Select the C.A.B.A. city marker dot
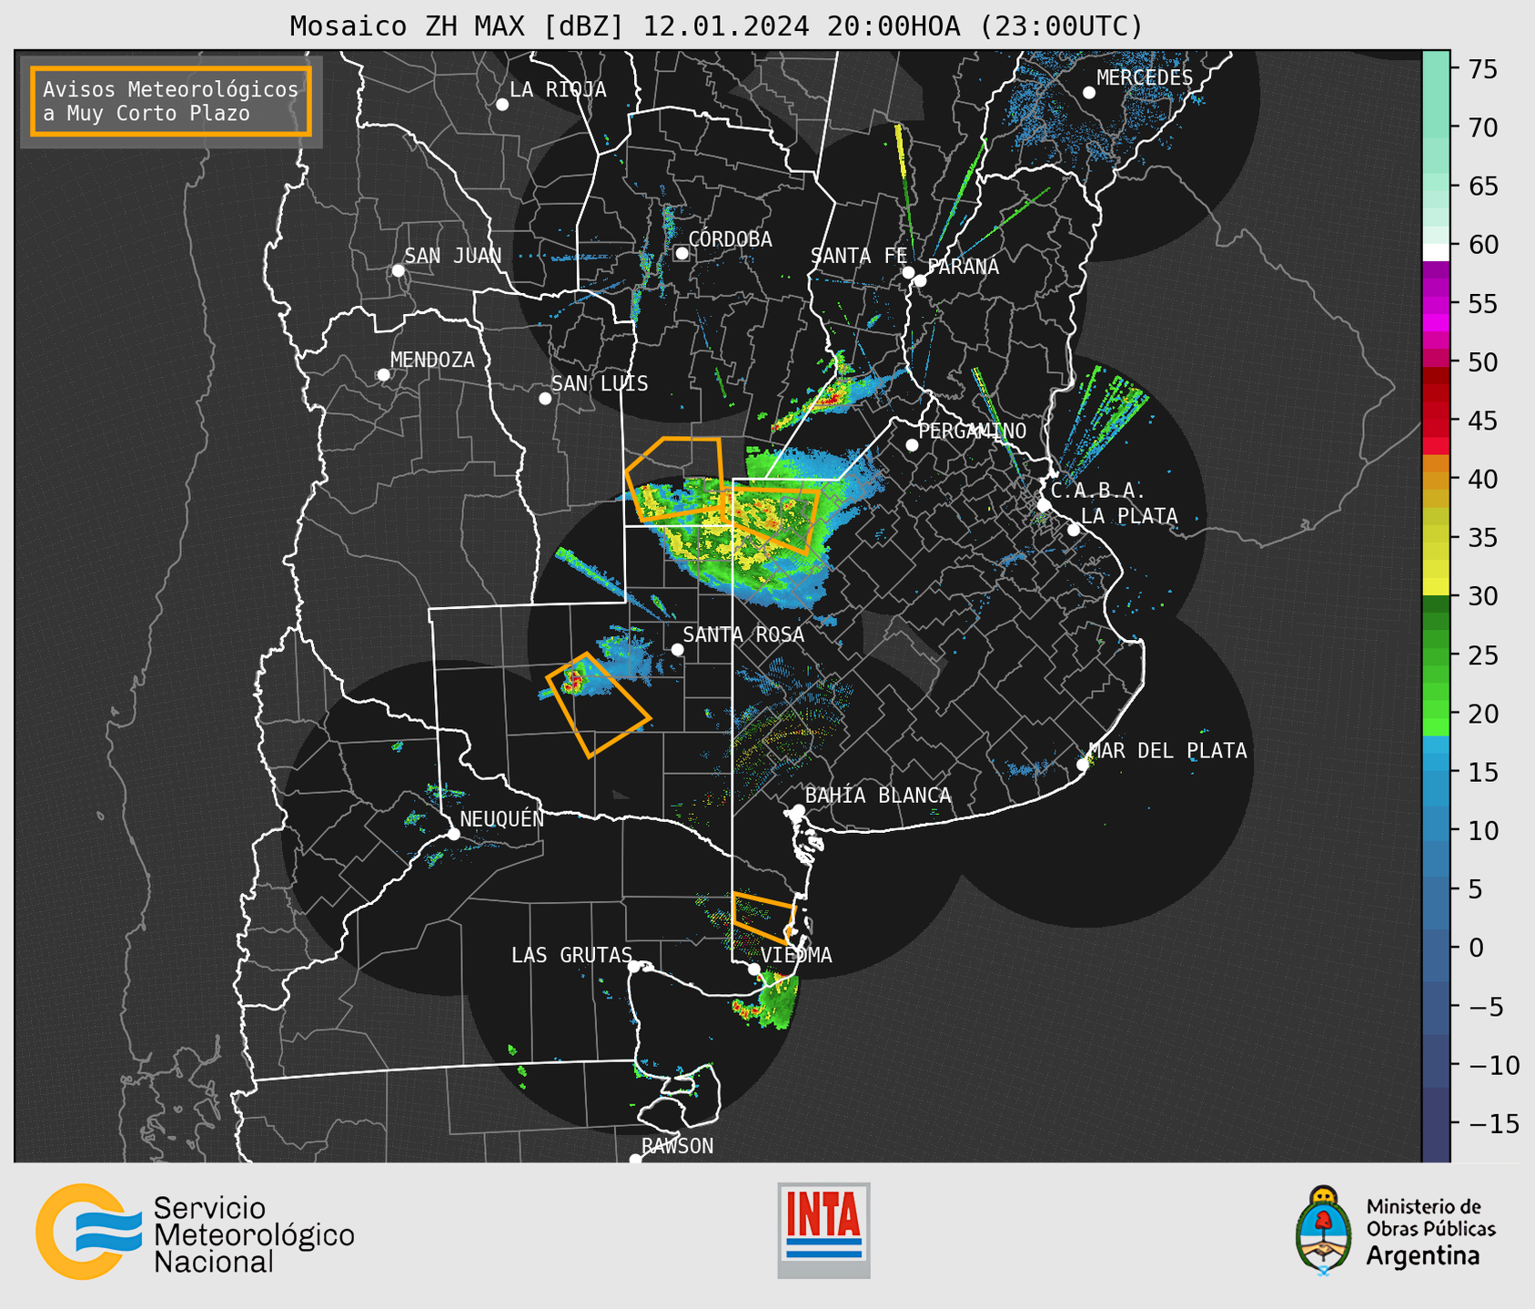The width and height of the screenshot is (1535, 1309). (1045, 505)
